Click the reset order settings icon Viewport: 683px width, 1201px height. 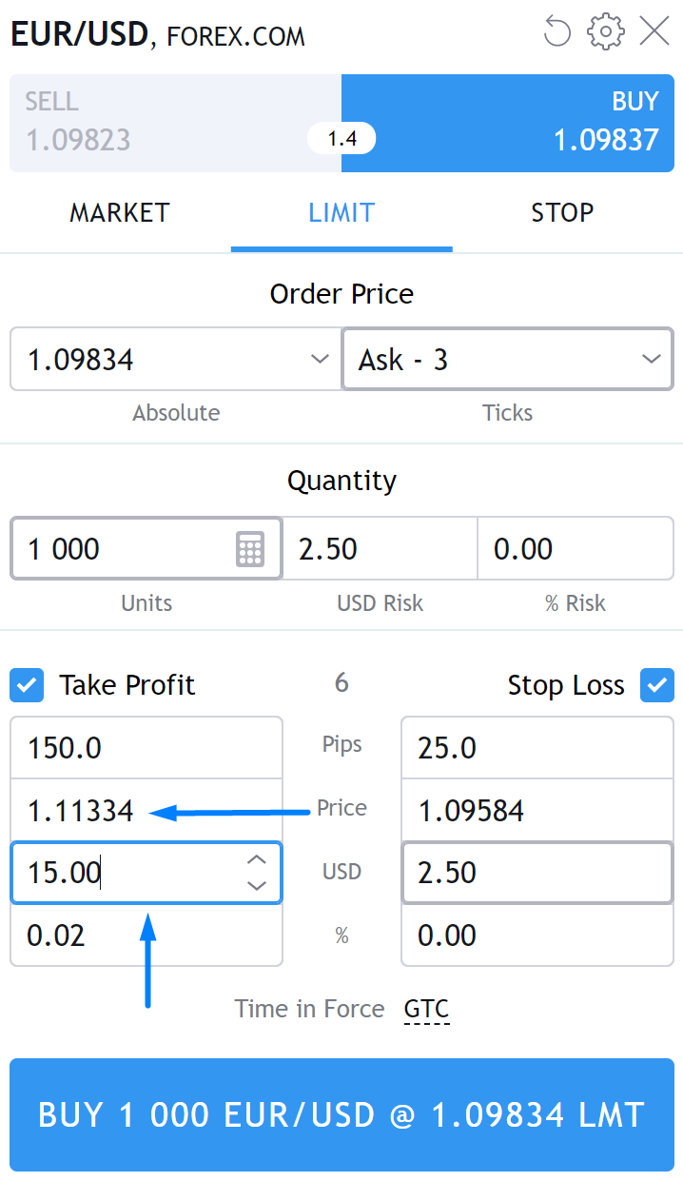coord(556,31)
